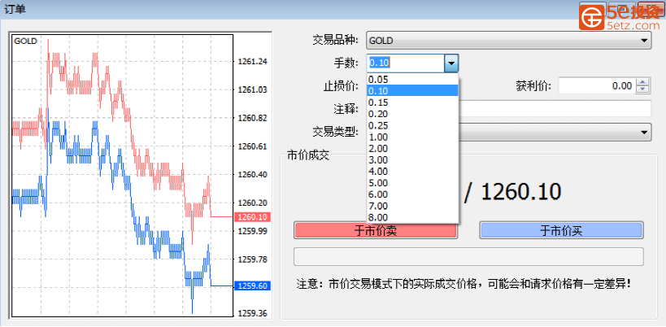This screenshot has height=327, width=666.
Task: Click the GOLD label on the chart
Action: [25, 41]
